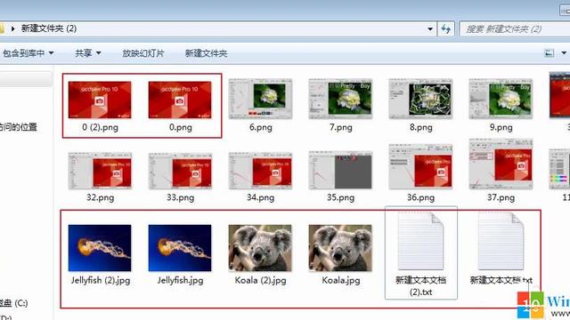Select the 新建文本文档.txt file icon
The image size is (570, 320).
501,241
